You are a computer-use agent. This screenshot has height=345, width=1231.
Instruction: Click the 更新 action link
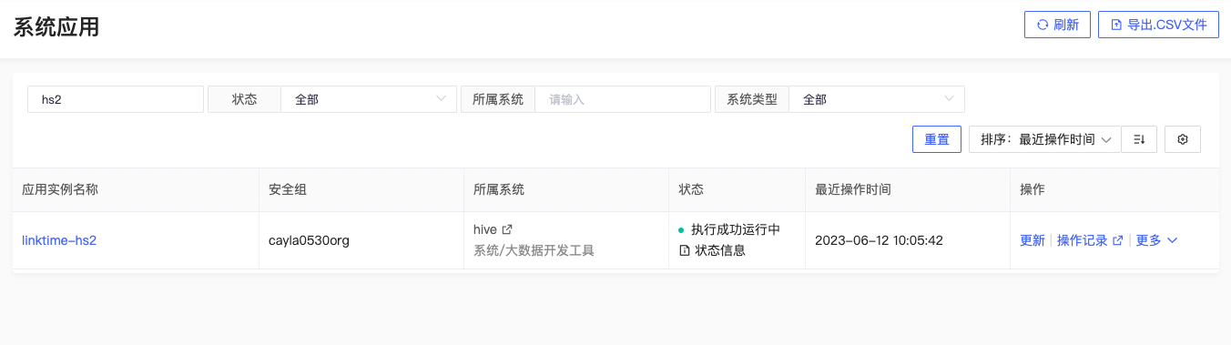pos(1033,240)
